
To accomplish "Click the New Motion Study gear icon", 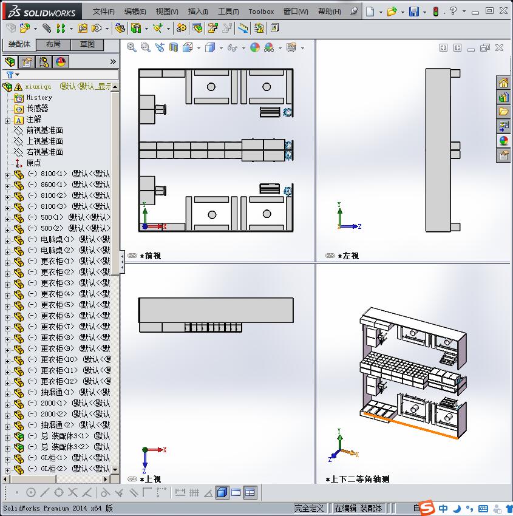I will point(181,29).
